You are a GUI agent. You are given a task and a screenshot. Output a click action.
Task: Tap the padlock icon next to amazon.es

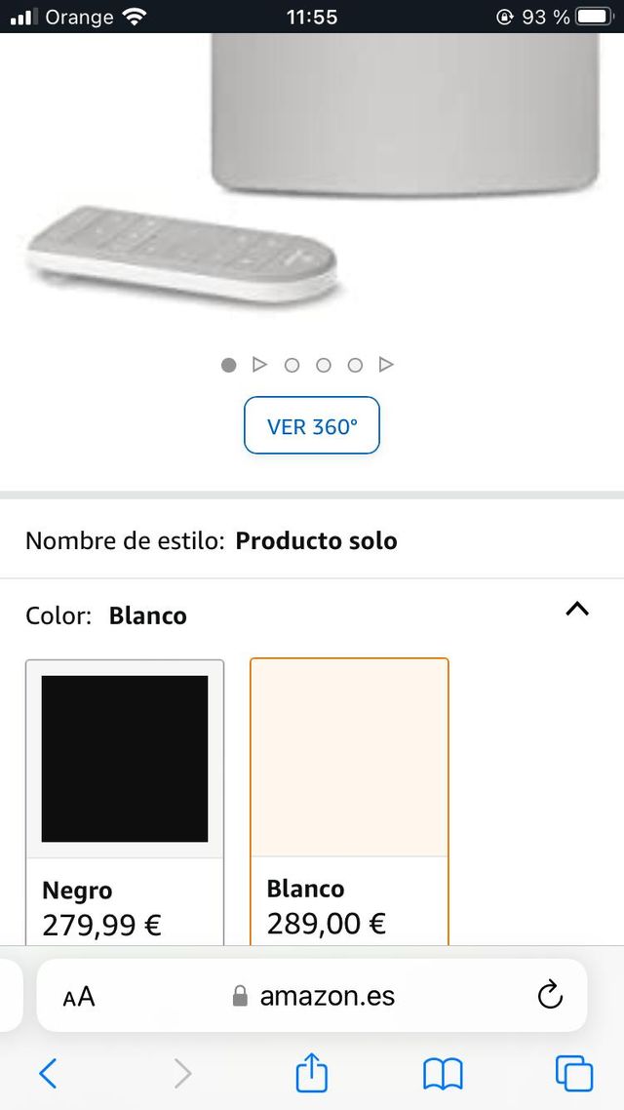tap(241, 996)
